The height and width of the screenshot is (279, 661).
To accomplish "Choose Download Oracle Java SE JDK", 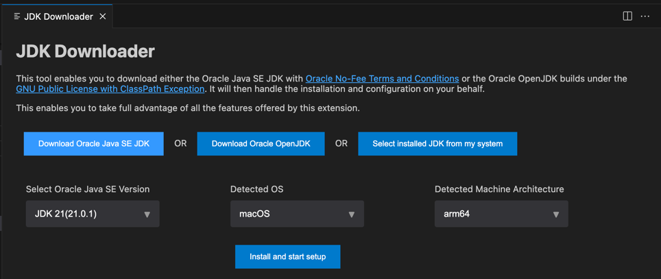I will [94, 144].
